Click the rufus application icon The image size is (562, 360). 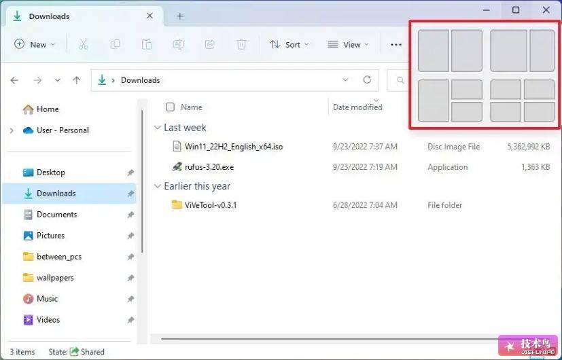pos(177,167)
